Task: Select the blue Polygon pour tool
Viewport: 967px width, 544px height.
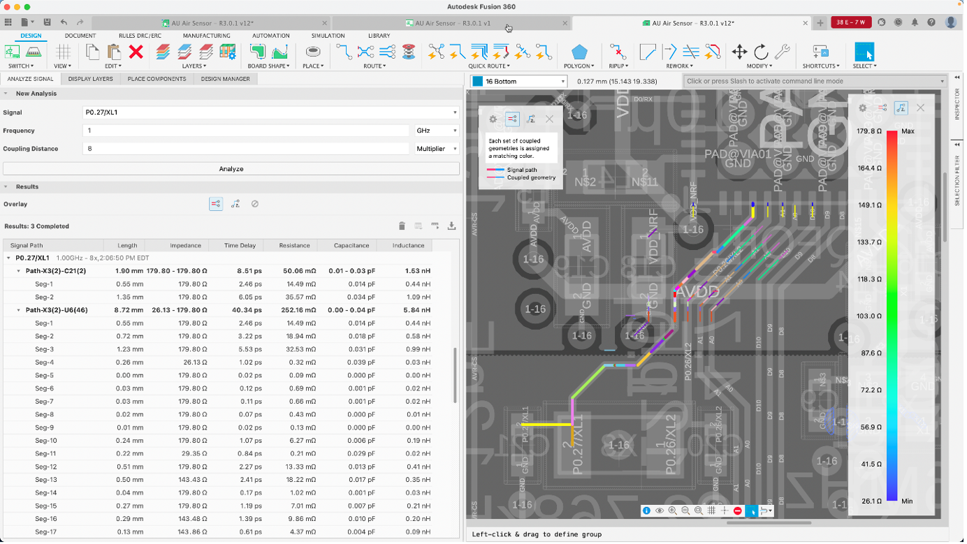Action: point(579,52)
